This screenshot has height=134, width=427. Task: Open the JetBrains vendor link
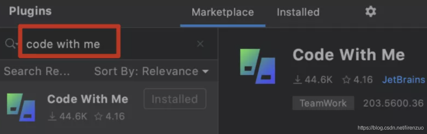(403, 79)
